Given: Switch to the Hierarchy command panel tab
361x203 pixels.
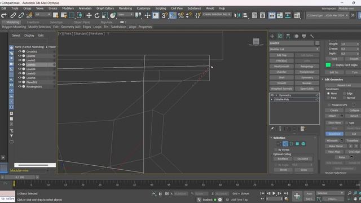Looking at the screenshot, I should point(288,36).
